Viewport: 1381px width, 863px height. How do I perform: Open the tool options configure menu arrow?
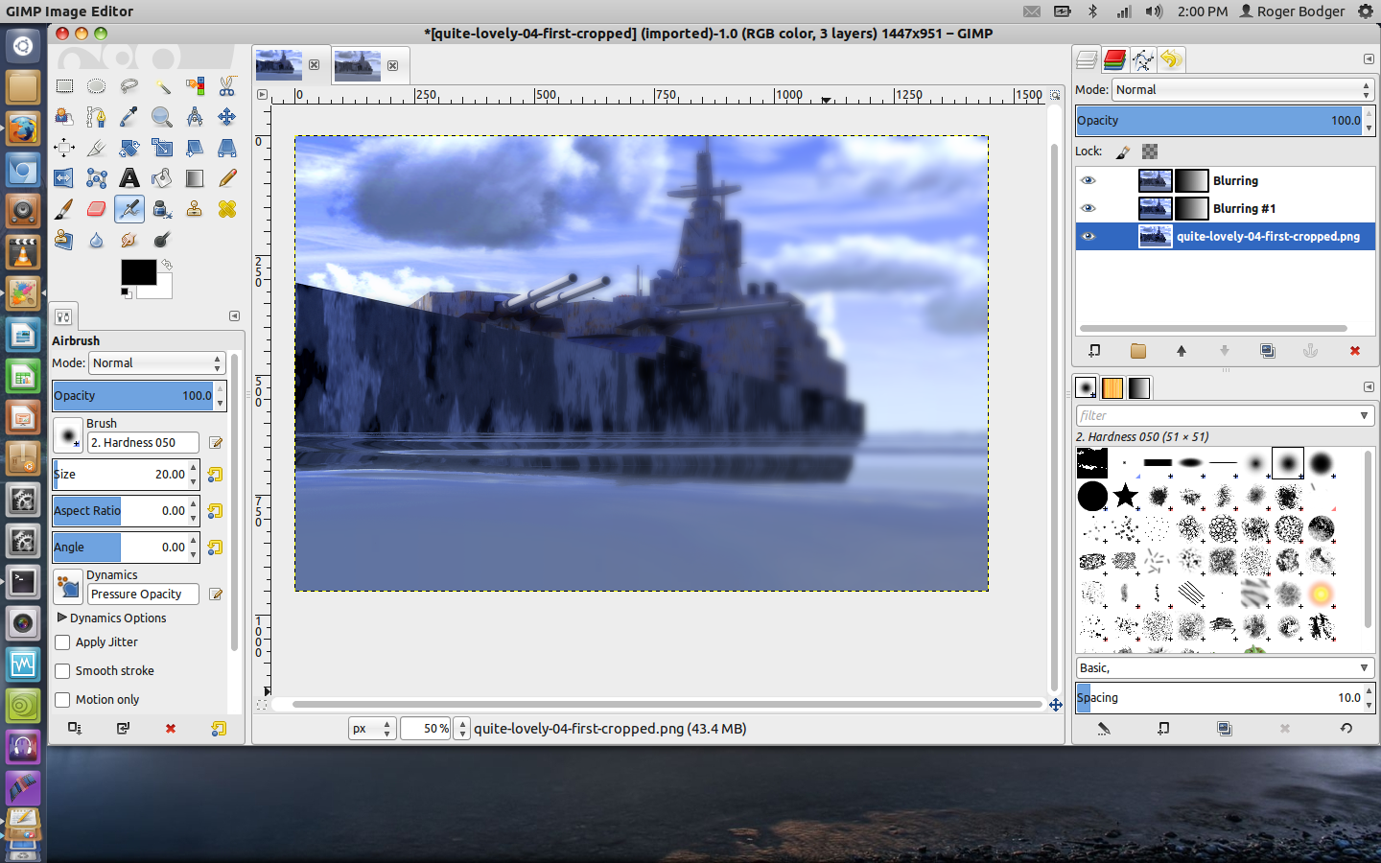234,315
